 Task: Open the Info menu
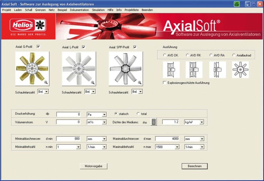pyautogui.click(x=119, y=10)
